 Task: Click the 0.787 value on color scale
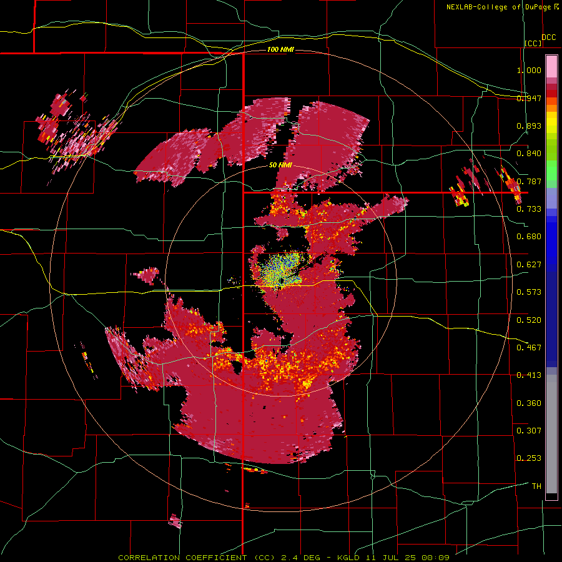click(529, 181)
